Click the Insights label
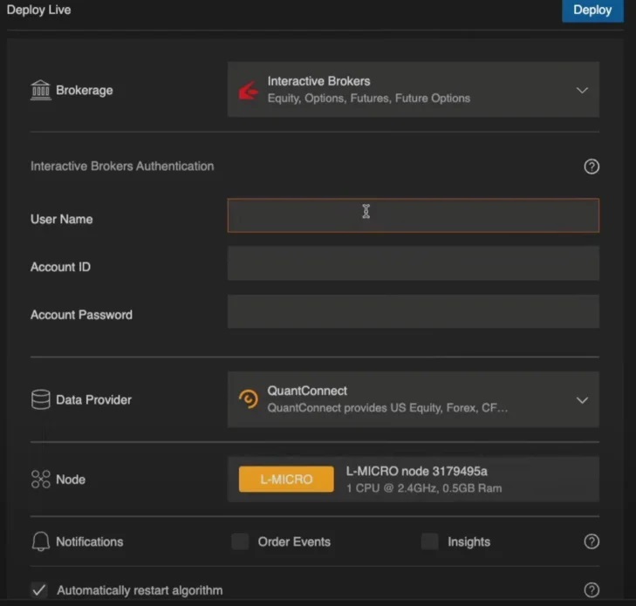 468,542
